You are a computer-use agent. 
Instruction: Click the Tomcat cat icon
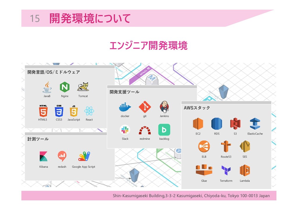click(83, 87)
